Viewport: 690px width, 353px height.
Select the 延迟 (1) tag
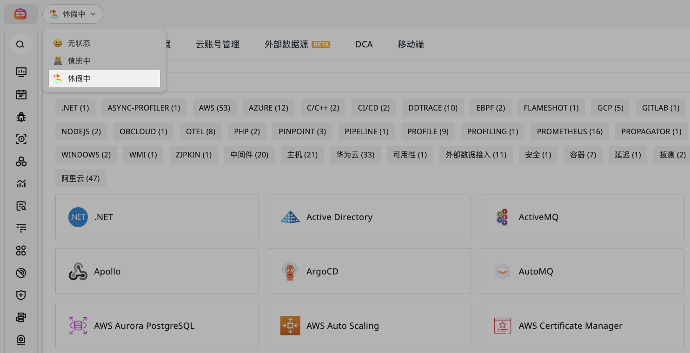[628, 155]
